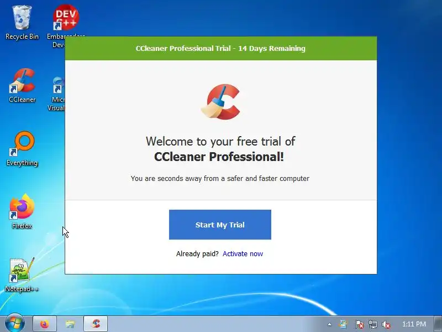
Task: Click the Firefox taskbar button
Action: pyautogui.click(x=45, y=324)
